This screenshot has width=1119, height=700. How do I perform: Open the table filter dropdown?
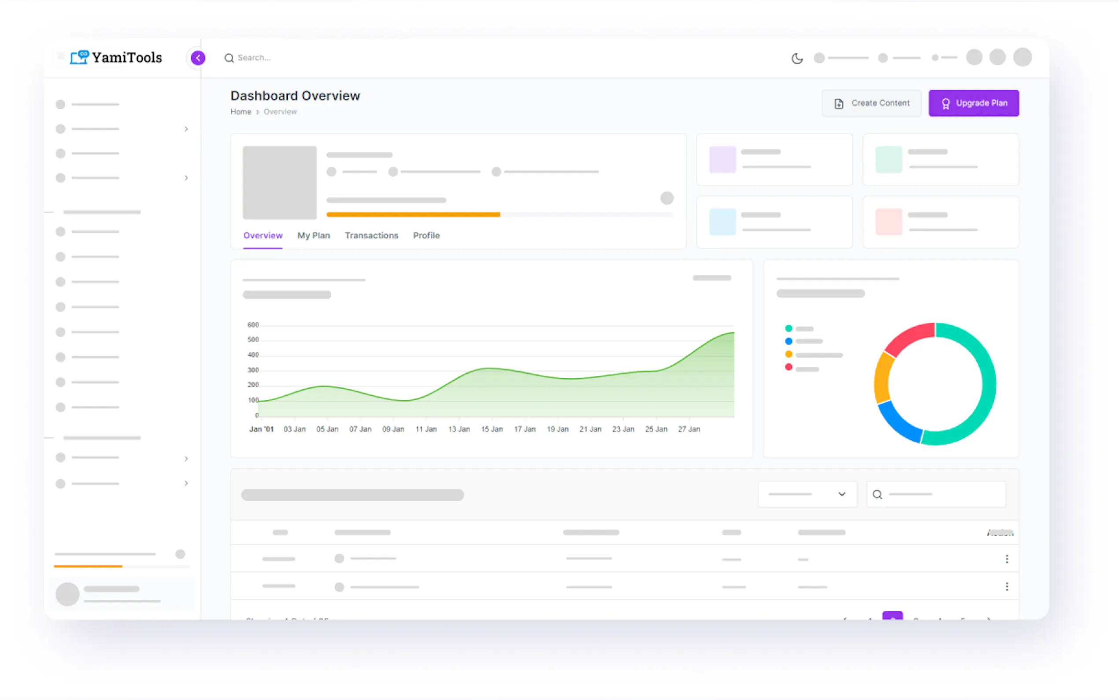[x=807, y=495]
